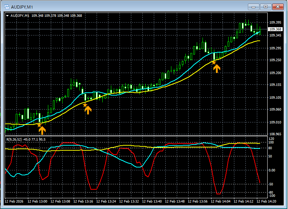Click indicator scale value 0.00
This screenshot has height=209, width=288.
point(272,170)
